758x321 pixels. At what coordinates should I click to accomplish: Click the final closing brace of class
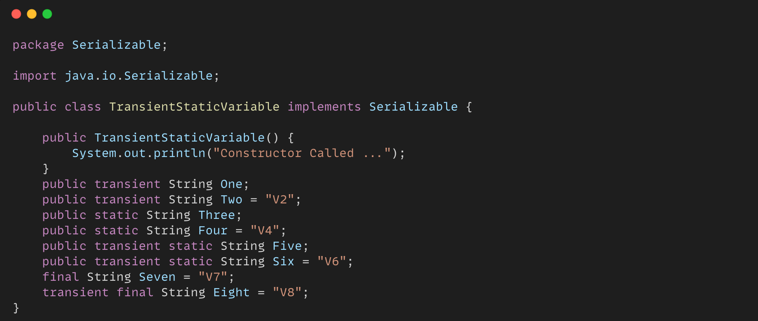pyautogui.click(x=16, y=308)
